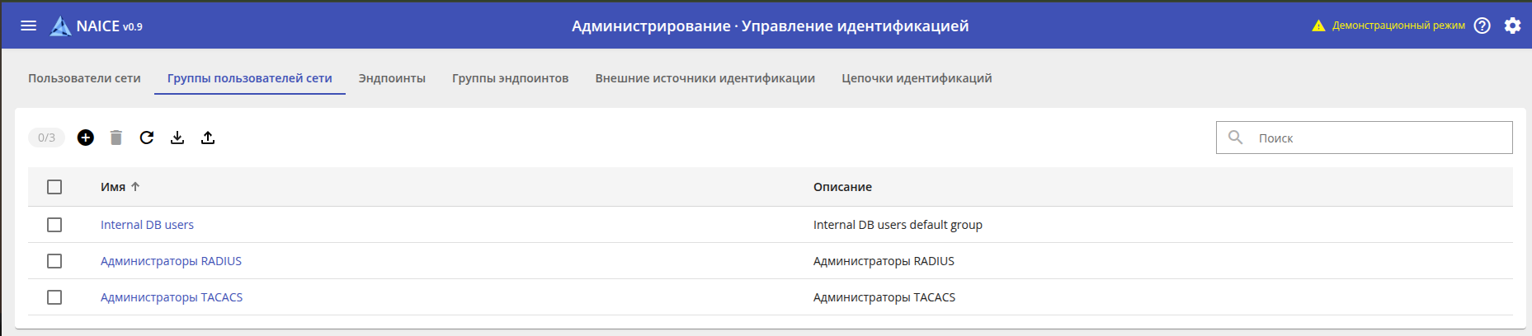The image size is (1532, 336).
Task: Open the settings gear icon
Action: point(1512,26)
